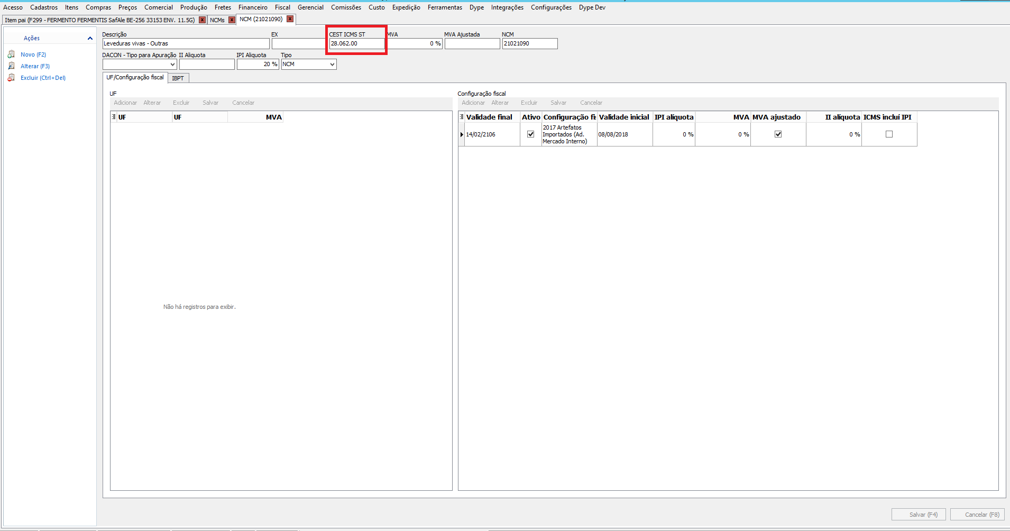
Task: Close the Item pai F299 tab
Action: pos(202,20)
